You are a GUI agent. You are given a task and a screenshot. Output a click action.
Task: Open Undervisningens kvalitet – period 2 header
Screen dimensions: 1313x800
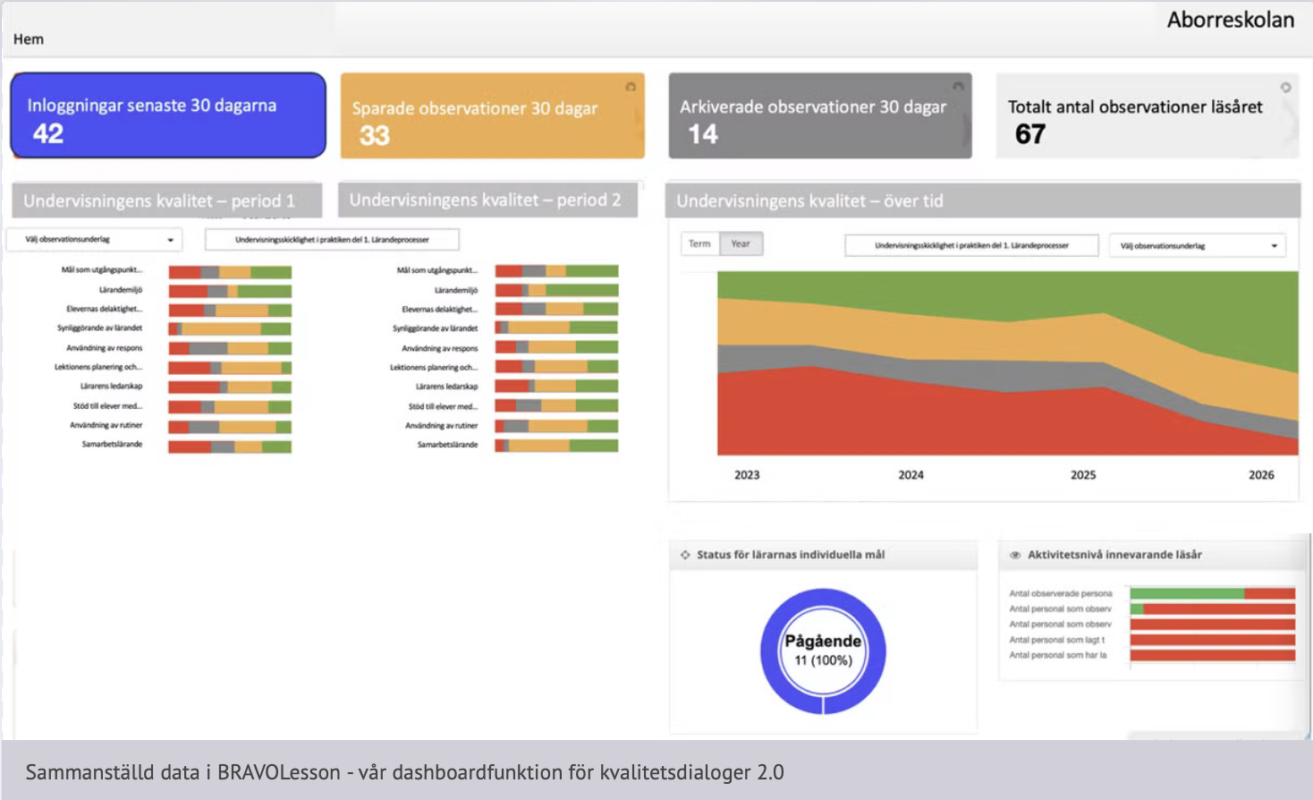[487, 200]
